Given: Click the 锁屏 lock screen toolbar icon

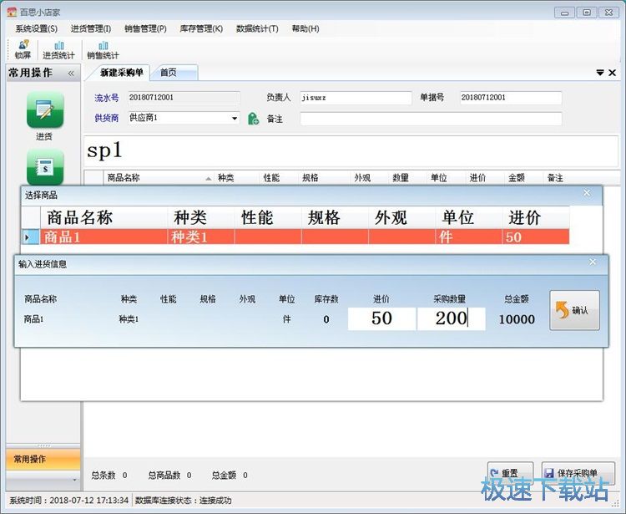Looking at the screenshot, I should tap(23, 50).
